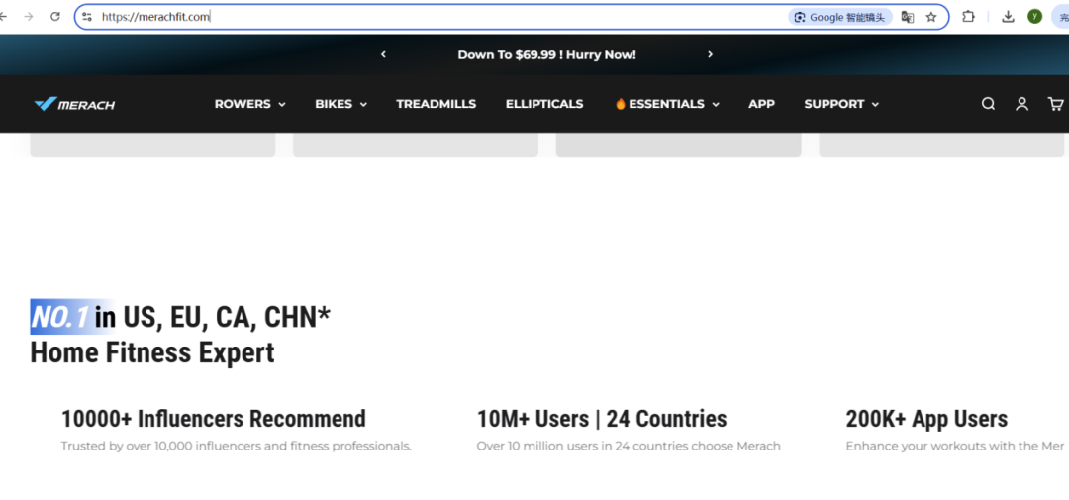Show next announcement with right arrow
The height and width of the screenshot is (500, 1069).
pyautogui.click(x=710, y=54)
